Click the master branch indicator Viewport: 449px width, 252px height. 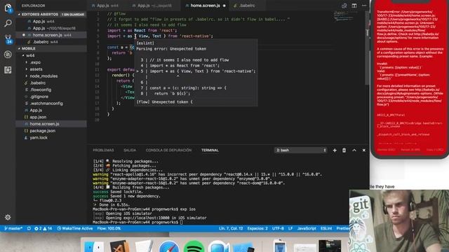tap(13, 229)
